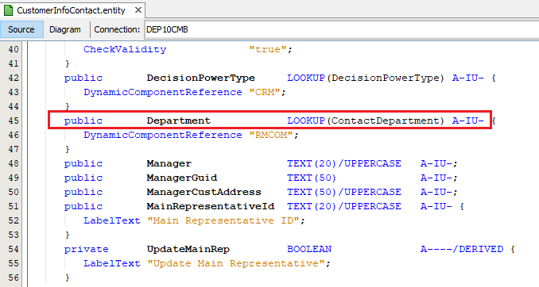The image size is (539, 287).
Task: Click the Manager attribute name on line 48
Action: click(169, 163)
